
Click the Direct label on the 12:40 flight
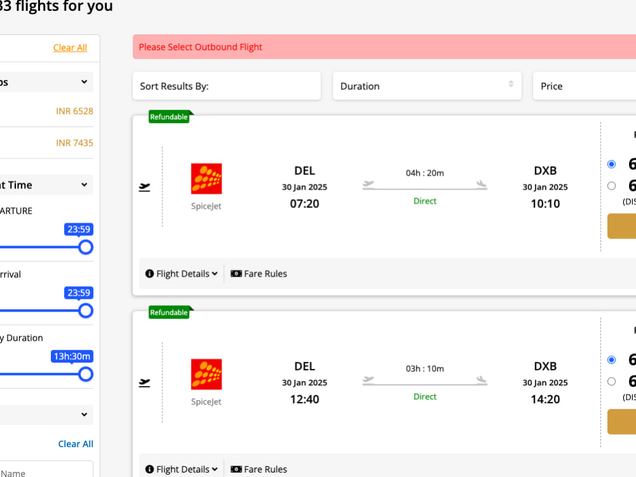(x=425, y=397)
